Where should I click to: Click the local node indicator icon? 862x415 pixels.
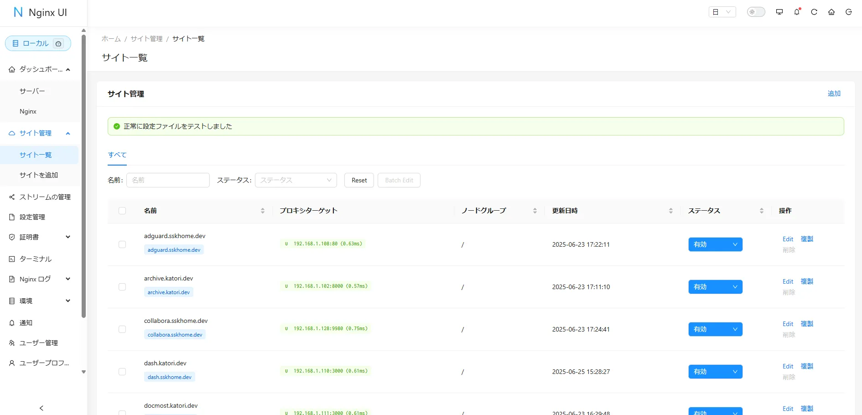(58, 44)
